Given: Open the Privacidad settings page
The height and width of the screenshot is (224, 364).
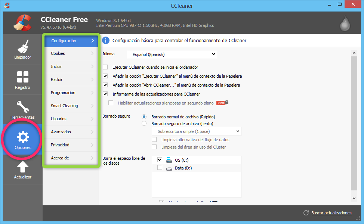Looking at the screenshot, I should click(71, 145).
